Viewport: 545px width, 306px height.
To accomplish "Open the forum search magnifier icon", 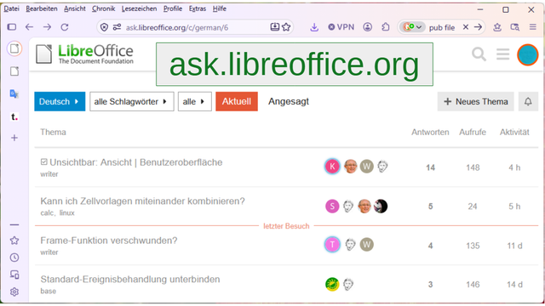I will click(x=479, y=54).
